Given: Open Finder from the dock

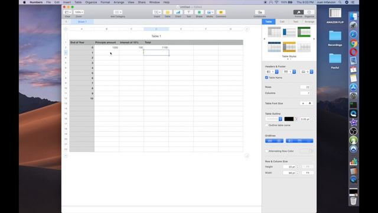Looking at the screenshot, I should pos(353,17).
